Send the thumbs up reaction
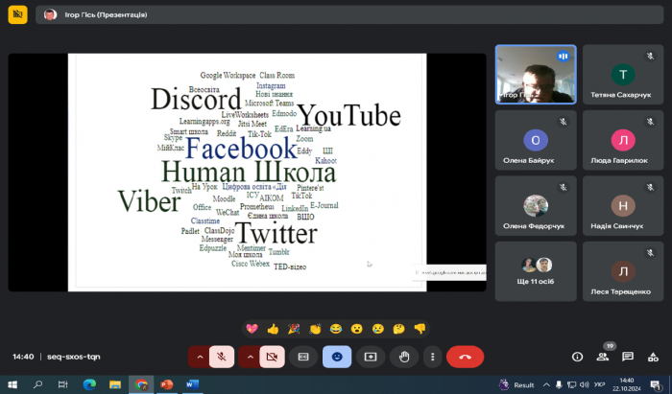672x394 pixels. coord(273,329)
